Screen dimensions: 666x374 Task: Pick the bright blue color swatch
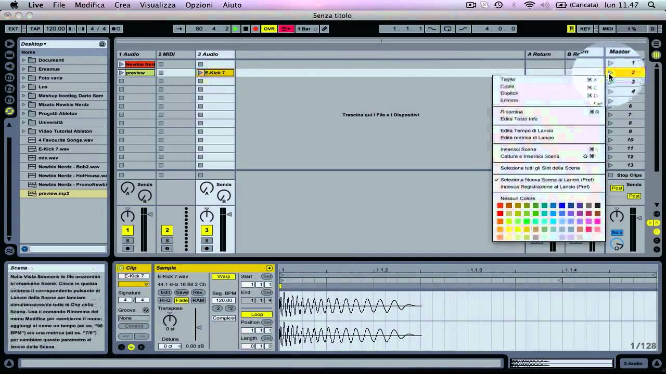(x=562, y=206)
